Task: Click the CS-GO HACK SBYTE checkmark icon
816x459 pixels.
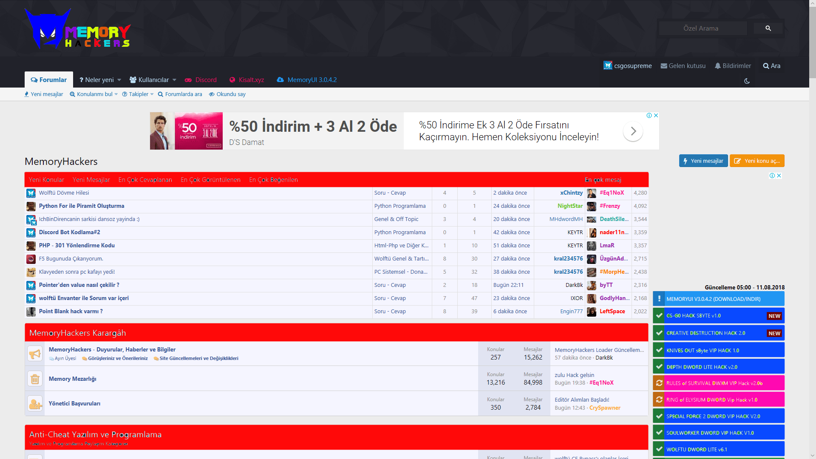Action: tap(659, 316)
